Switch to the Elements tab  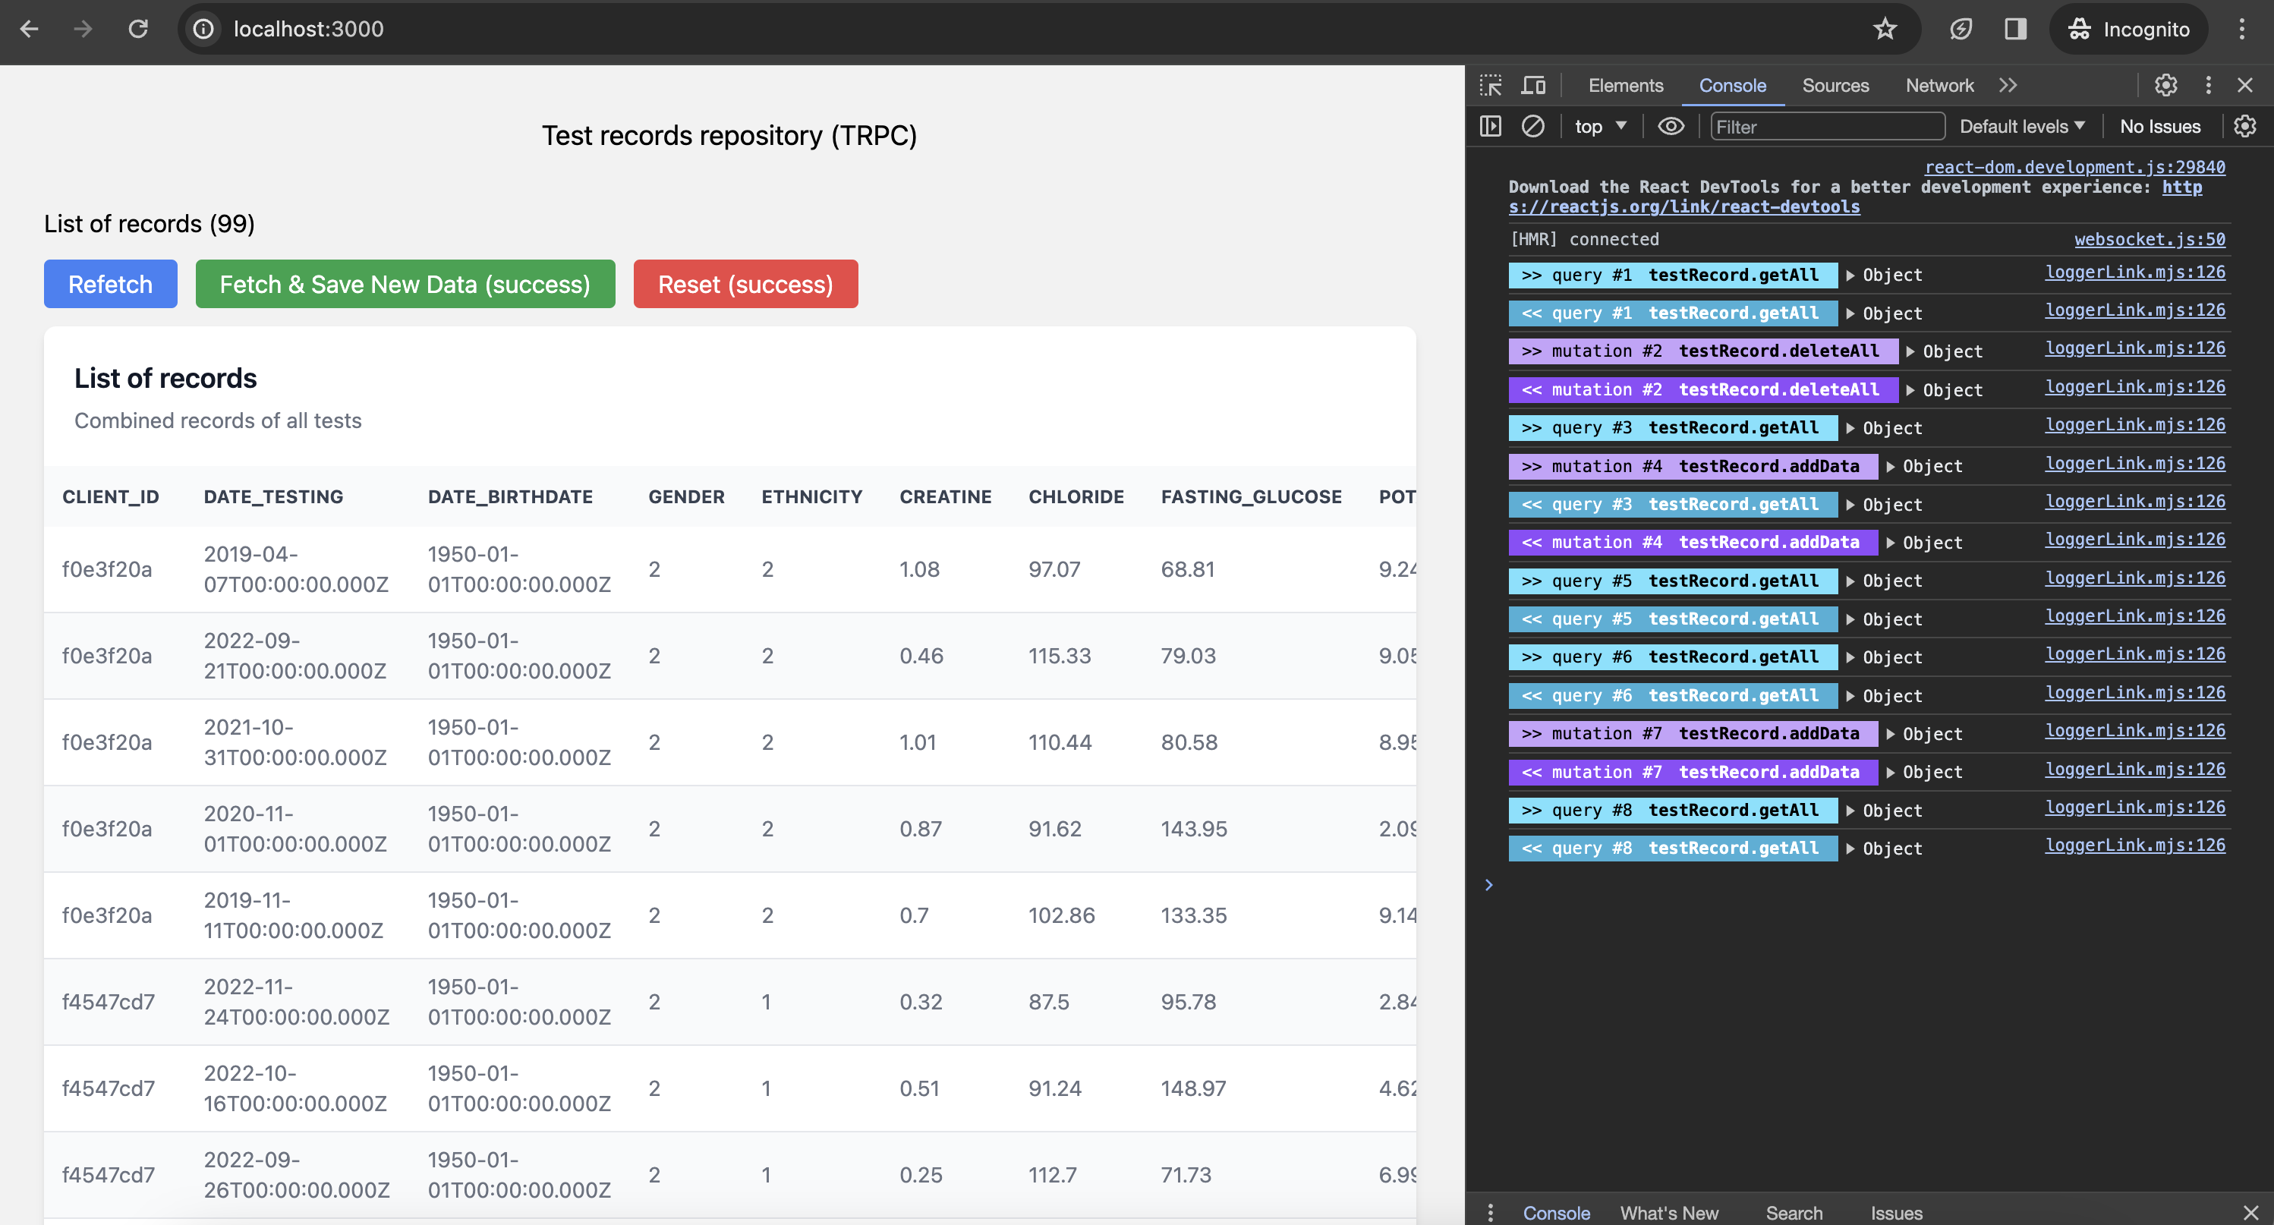coord(1625,86)
